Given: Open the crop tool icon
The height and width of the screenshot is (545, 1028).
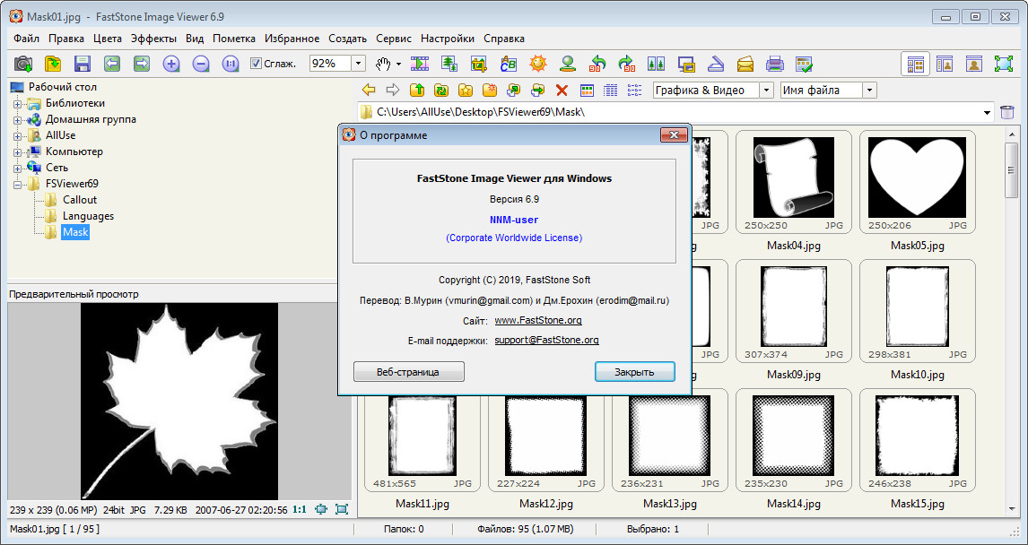Looking at the screenshot, I should (x=479, y=64).
